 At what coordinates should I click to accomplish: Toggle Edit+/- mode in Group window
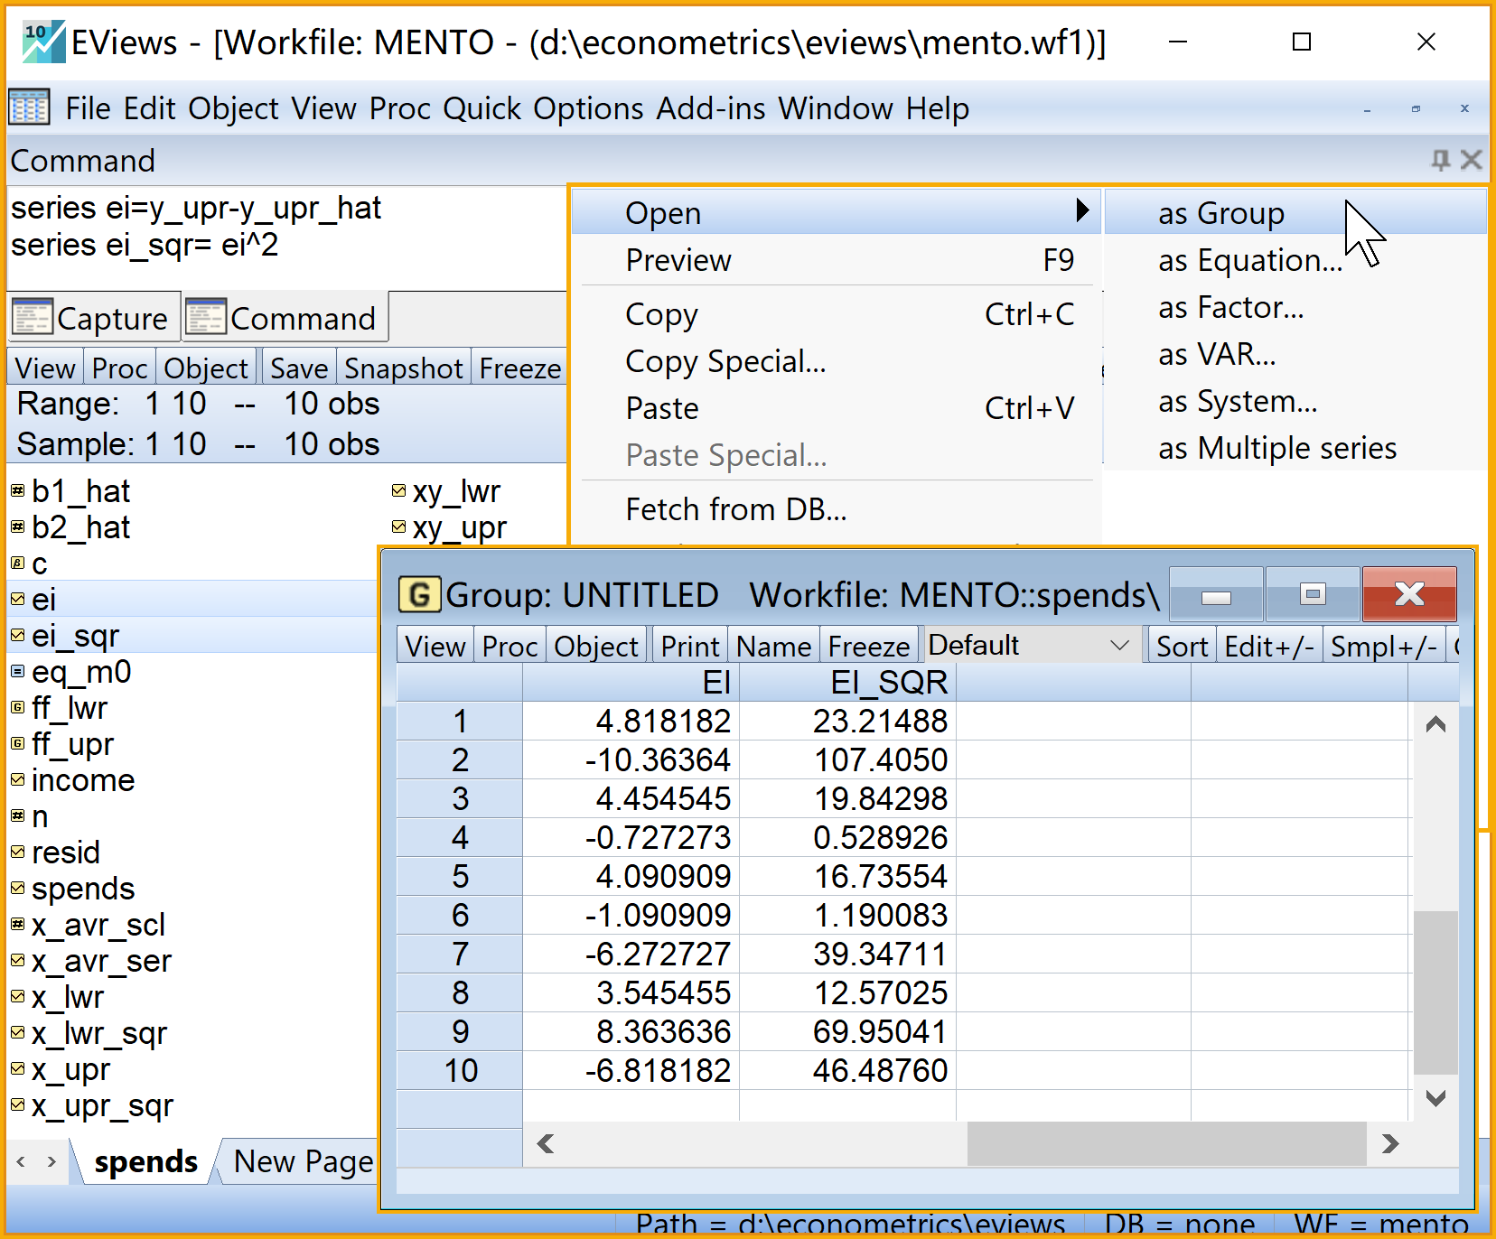click(x=1268, y=647)
